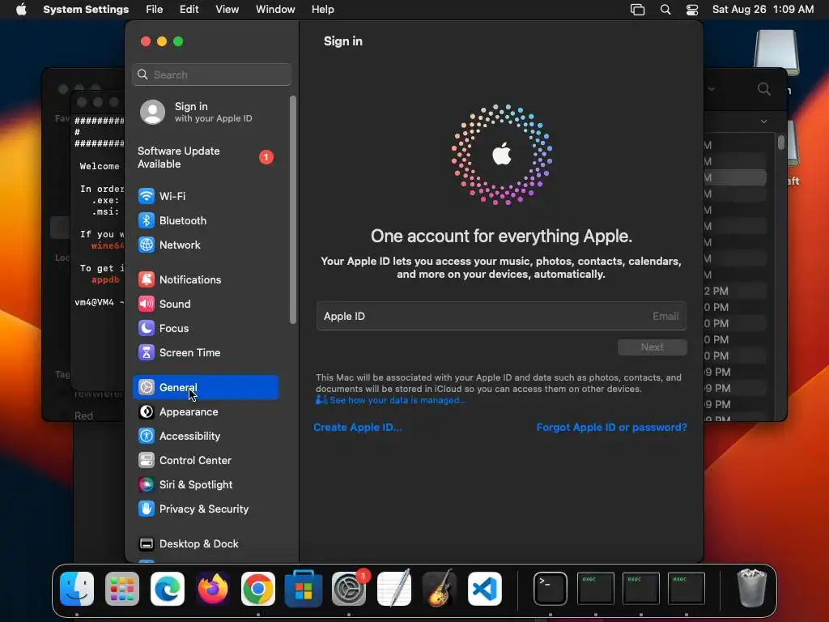Open Terminal from the Dock
Screen dimensions: 829x622
pos(551,589)
